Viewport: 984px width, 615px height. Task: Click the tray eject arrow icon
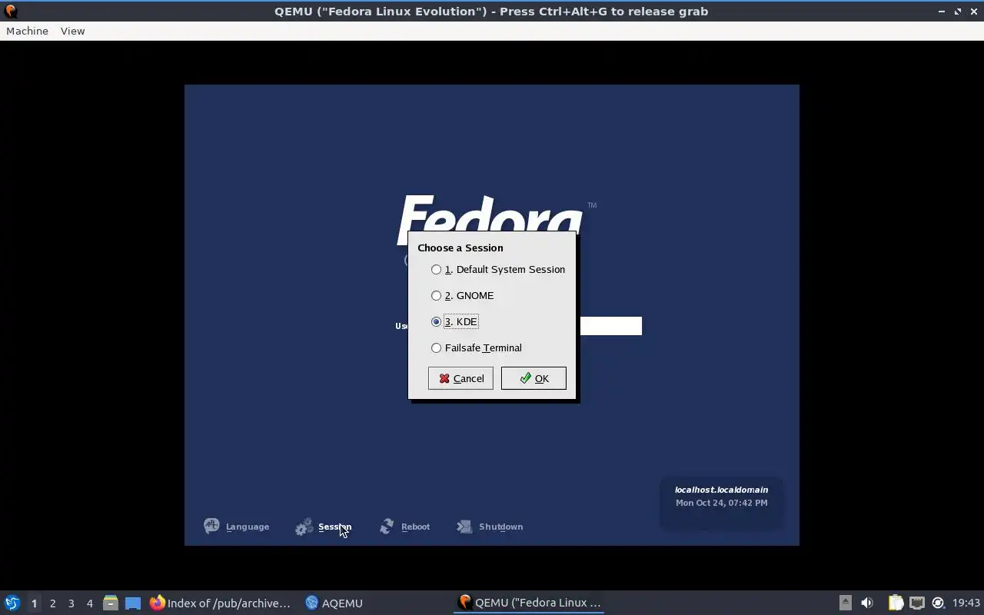(845, 603)
